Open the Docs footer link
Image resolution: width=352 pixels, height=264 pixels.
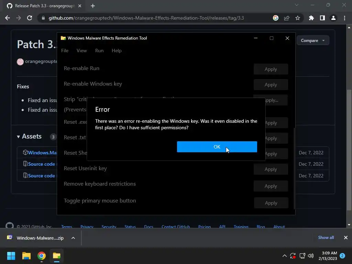tap(148, 227)
